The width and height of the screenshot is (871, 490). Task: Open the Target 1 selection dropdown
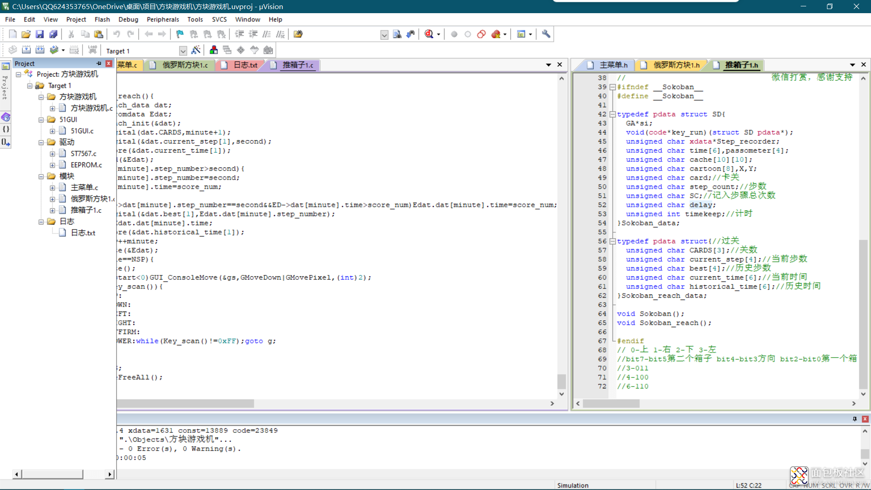click(x=183, y=51)
